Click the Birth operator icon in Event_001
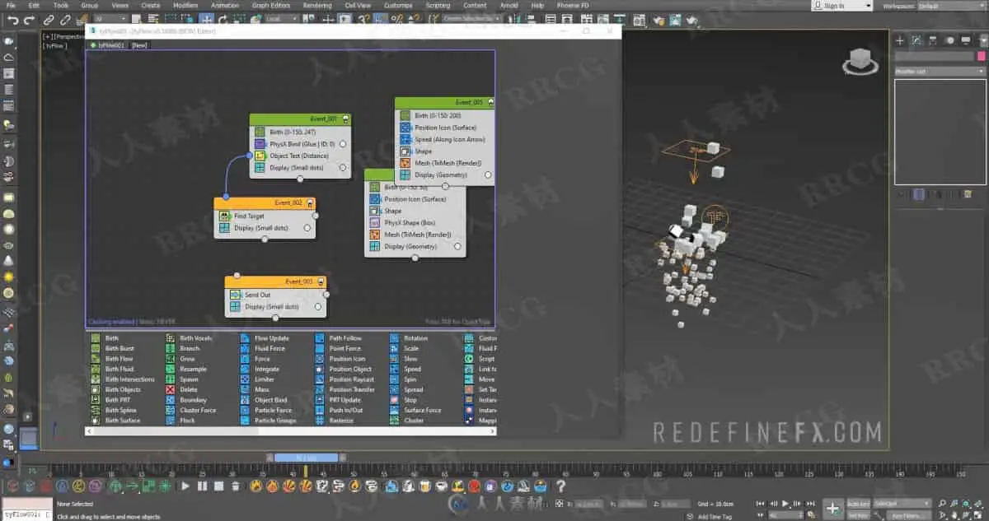This screenshot has height=521, width=989. pyautogui.click(x=260, y=132)
